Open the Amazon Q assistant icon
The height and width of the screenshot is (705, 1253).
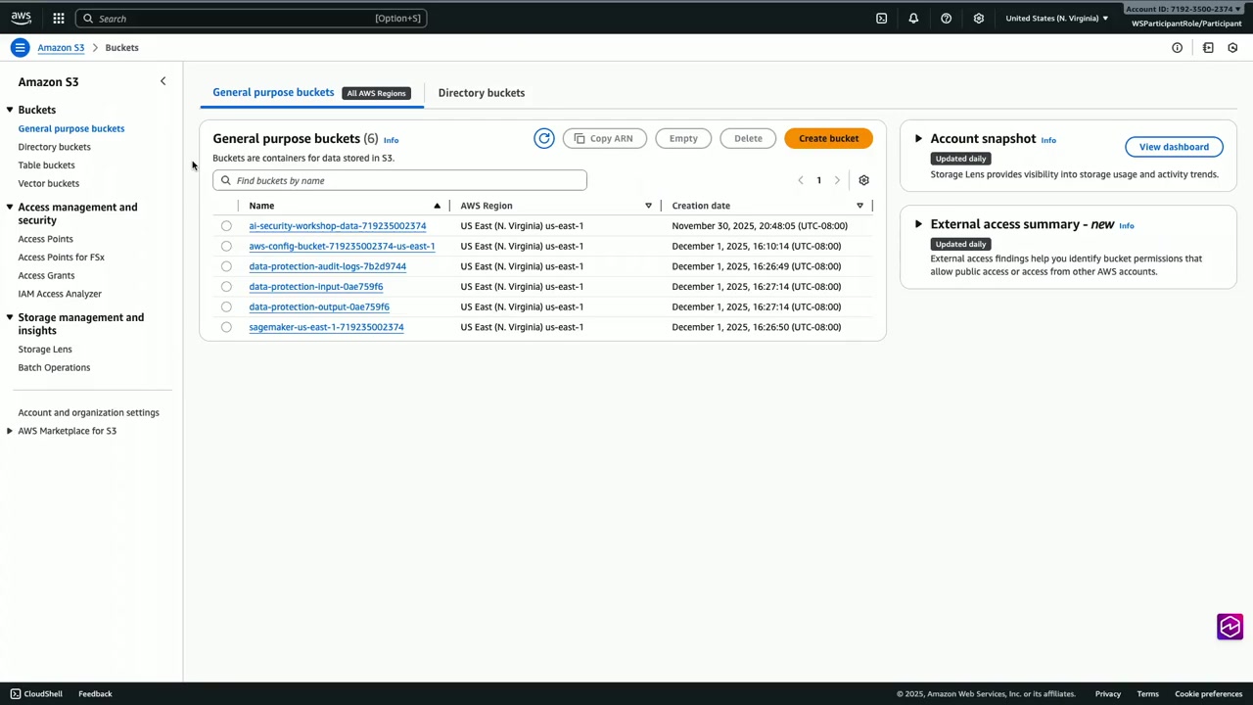[x=1230, y=627]
